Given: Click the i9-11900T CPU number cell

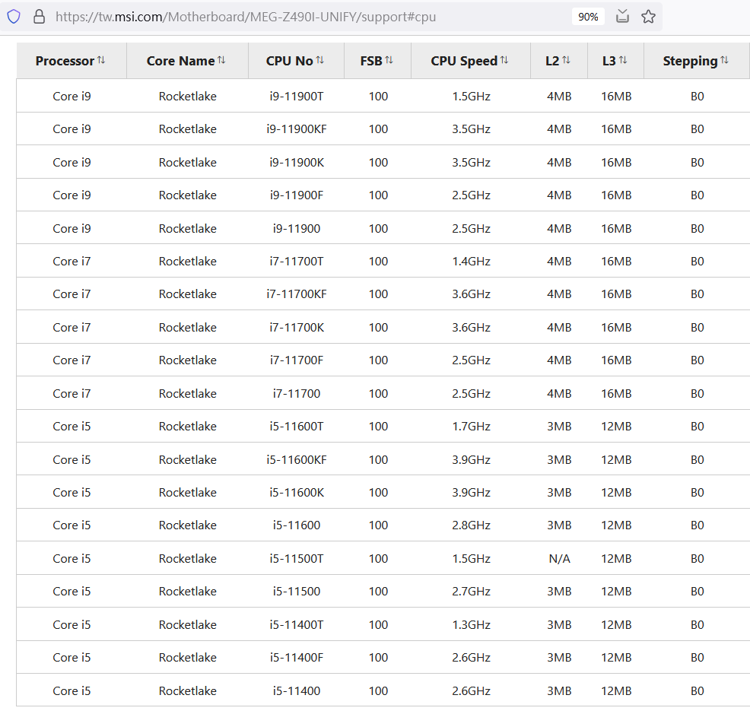Looking at the screenshot, I should (x=297, y=97).
